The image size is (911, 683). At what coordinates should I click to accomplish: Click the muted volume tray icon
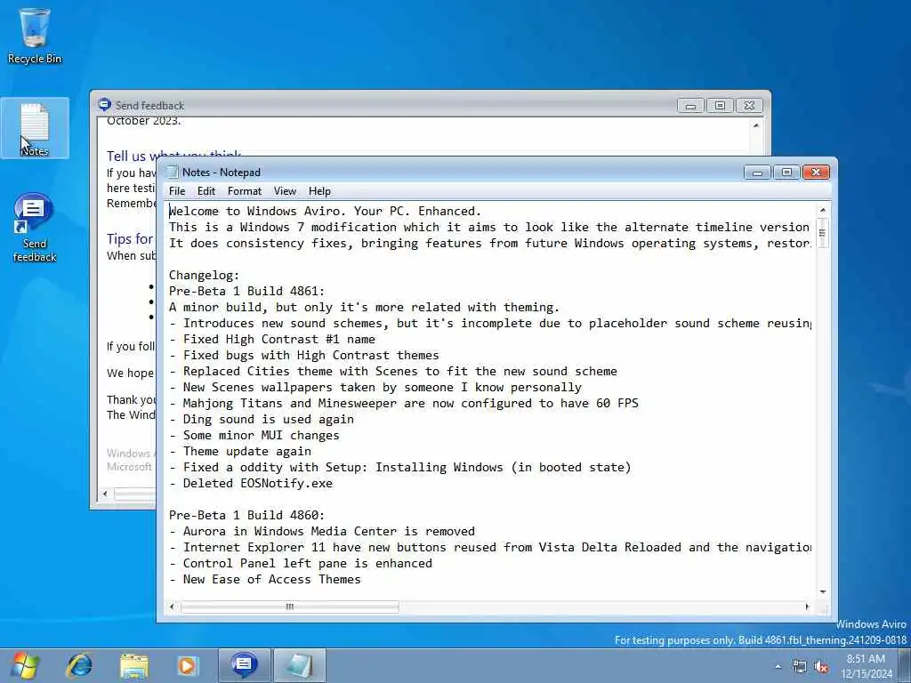click(821, 667)
